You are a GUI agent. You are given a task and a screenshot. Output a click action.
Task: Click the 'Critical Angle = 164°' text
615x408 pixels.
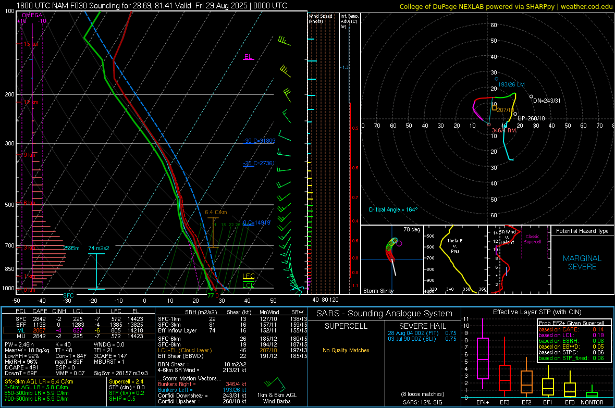(x=393, y=209)
